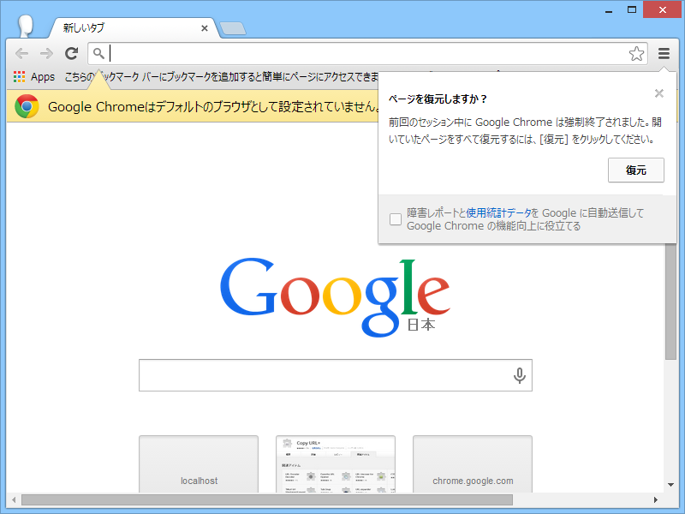The image size is (685, 514).
Task: Click the search magnifier in the address bar
Action: click(98, 53)
